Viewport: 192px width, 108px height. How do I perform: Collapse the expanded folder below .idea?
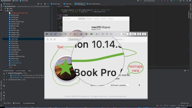(5, 11)
